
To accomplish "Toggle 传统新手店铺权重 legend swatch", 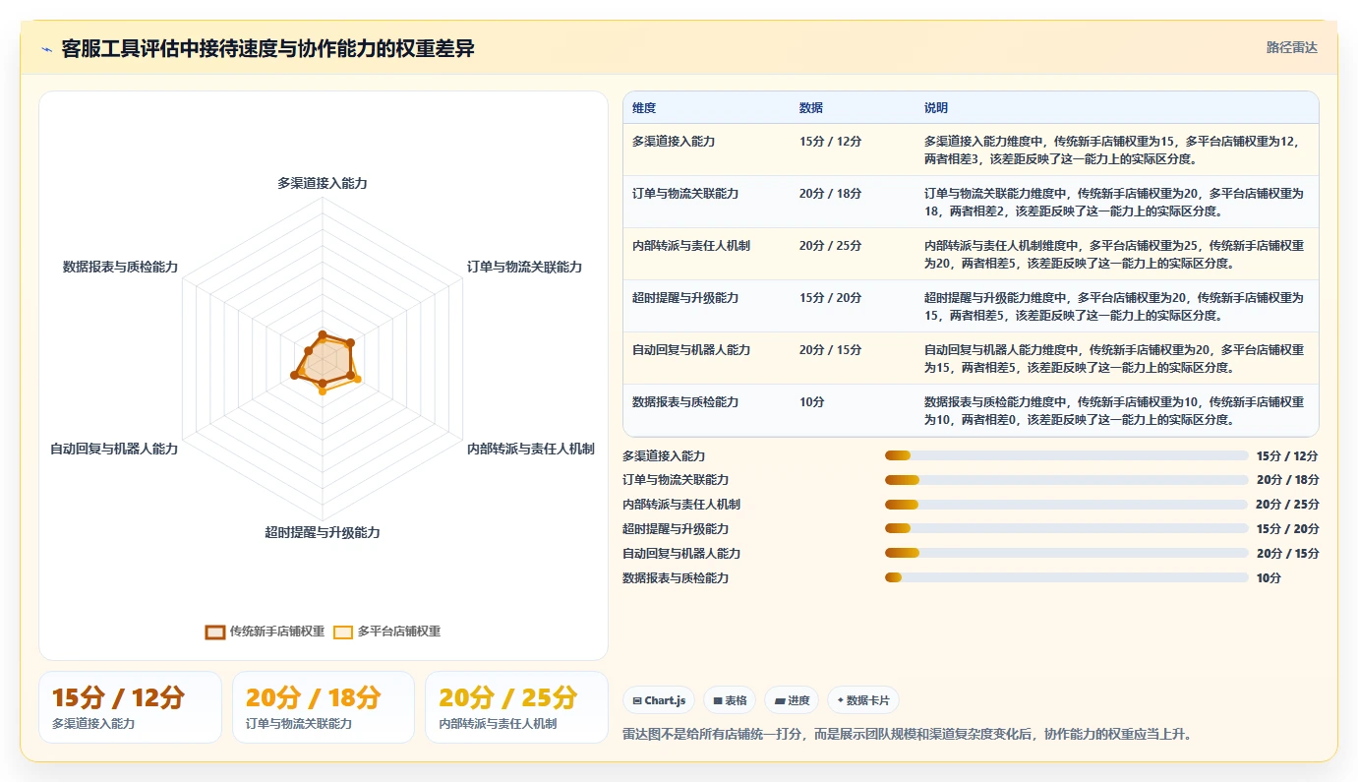I will click(215, 632).
